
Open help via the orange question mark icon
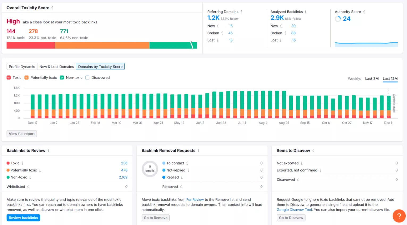(x=399, y=216)
